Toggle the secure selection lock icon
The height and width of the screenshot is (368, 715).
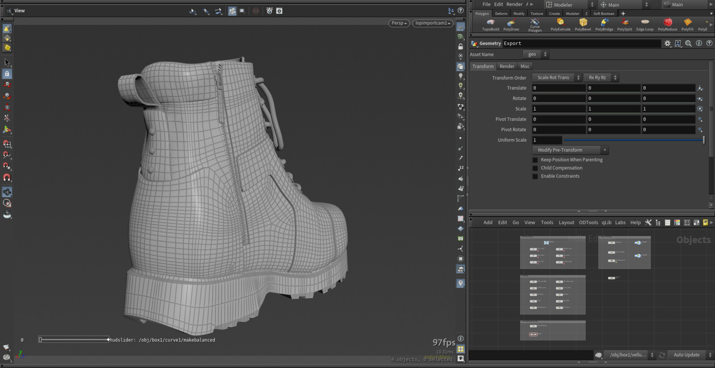[7, 74]
